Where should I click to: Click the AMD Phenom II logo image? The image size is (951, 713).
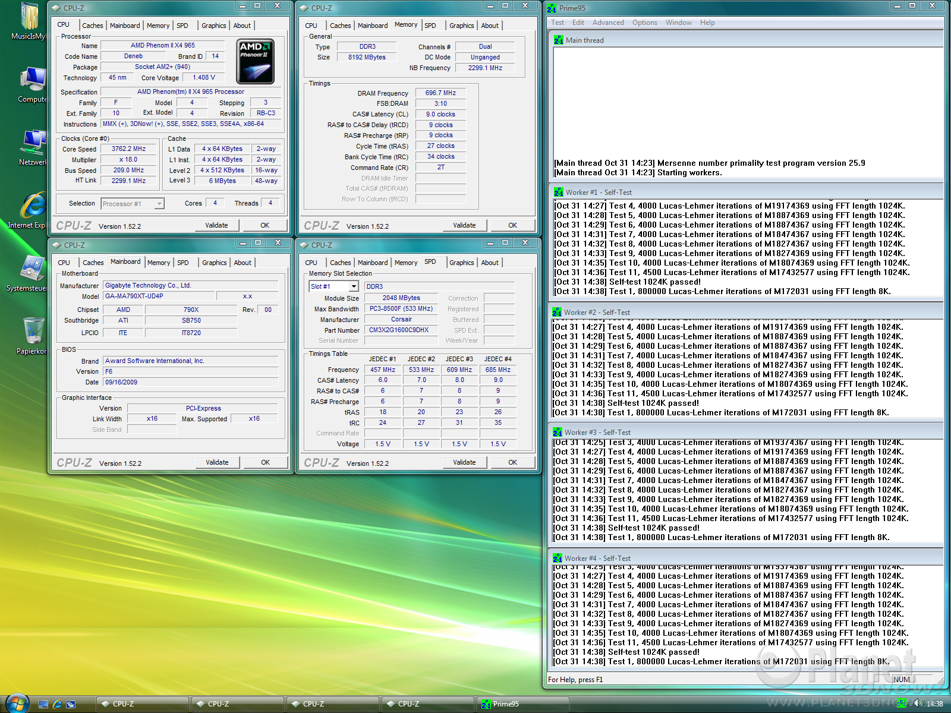(255, 61)
